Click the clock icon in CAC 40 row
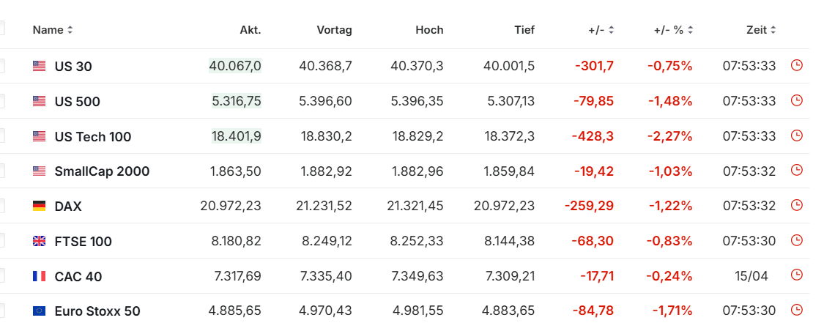824x323 pixels. [797, 275]
